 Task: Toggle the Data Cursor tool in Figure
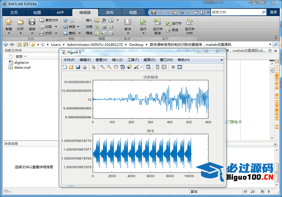(129, 67)
